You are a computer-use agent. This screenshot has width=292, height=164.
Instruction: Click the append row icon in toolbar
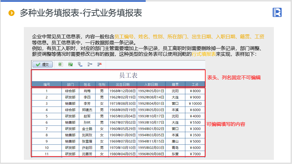click(x=80, y=64)
